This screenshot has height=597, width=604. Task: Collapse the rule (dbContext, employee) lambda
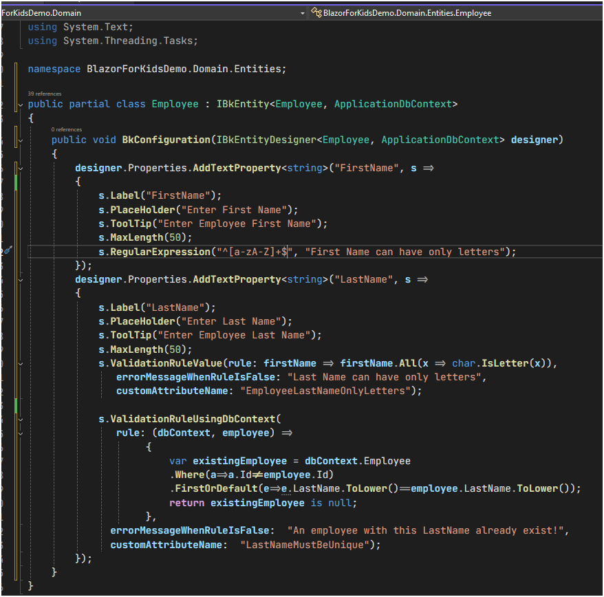pos(21,433)
